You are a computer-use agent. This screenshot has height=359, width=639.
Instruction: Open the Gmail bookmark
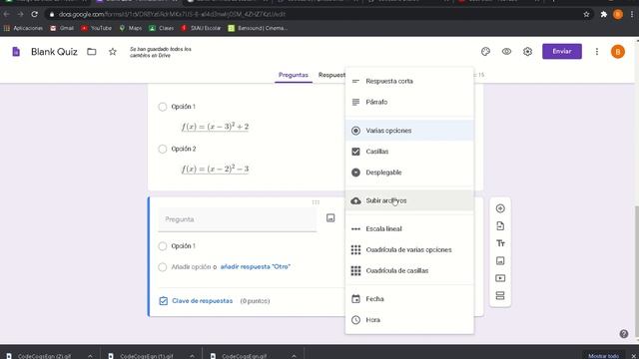62,28
